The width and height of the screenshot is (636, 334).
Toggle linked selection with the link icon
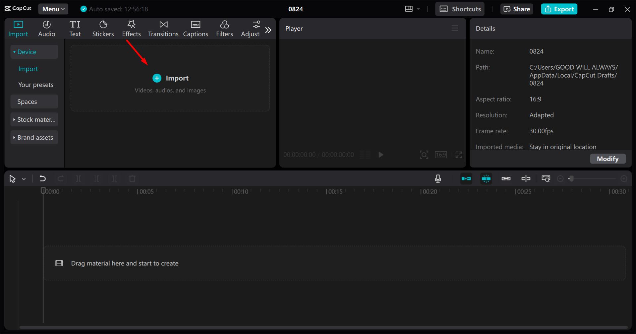tap(506, 178)
